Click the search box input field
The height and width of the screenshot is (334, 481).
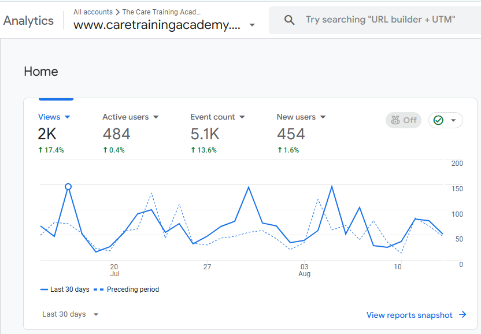pos(380,20)
